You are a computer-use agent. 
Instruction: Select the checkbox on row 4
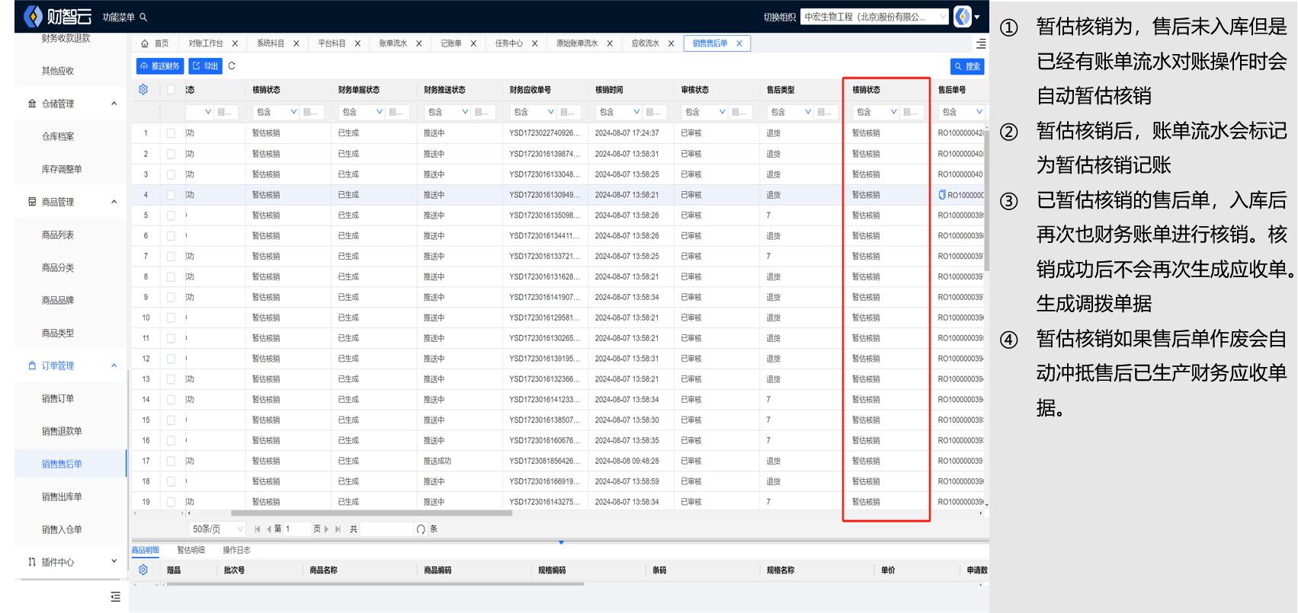171,195
